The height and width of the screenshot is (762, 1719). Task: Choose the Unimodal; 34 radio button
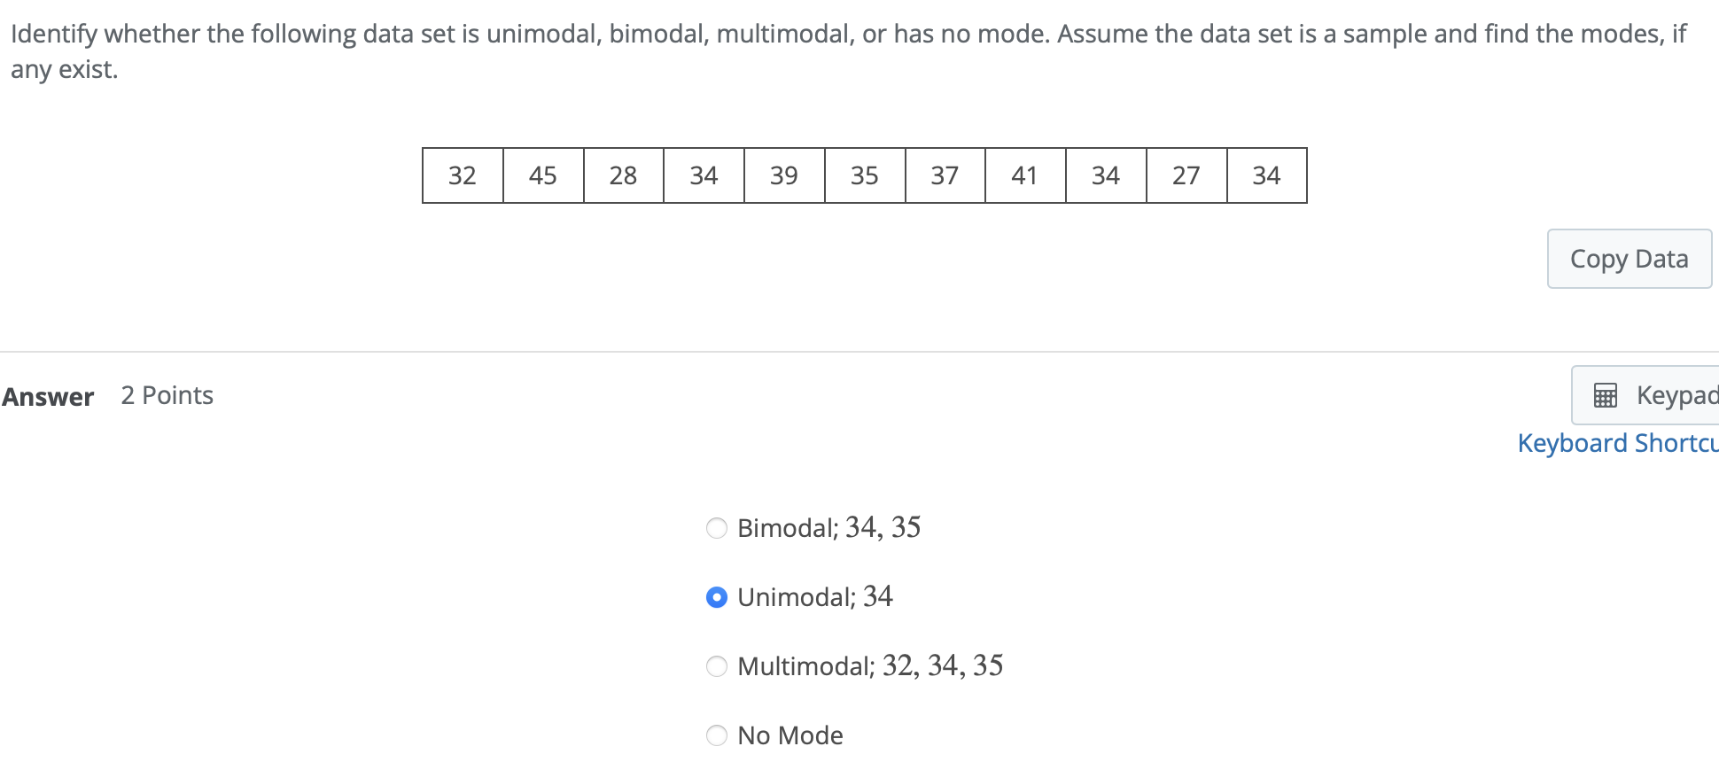point(717,597)
